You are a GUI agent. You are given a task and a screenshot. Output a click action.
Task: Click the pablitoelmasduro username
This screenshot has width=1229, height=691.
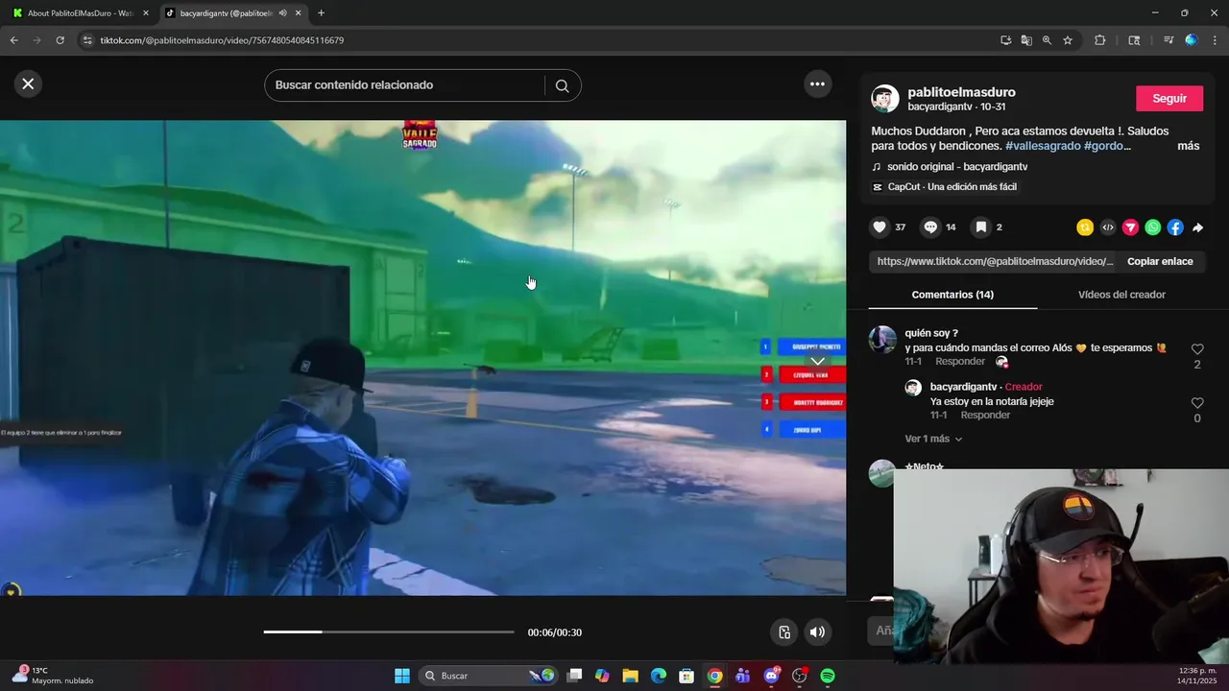(961, 92)
